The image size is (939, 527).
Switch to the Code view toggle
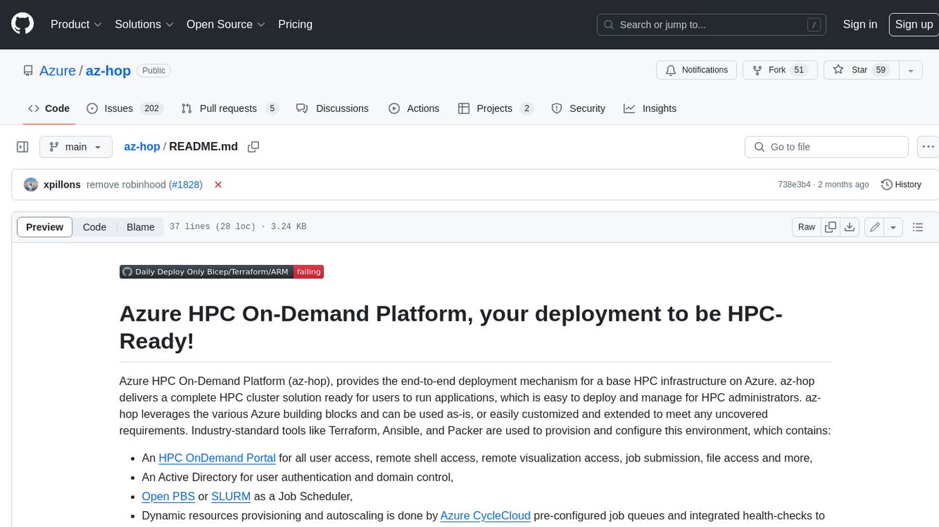95,227
